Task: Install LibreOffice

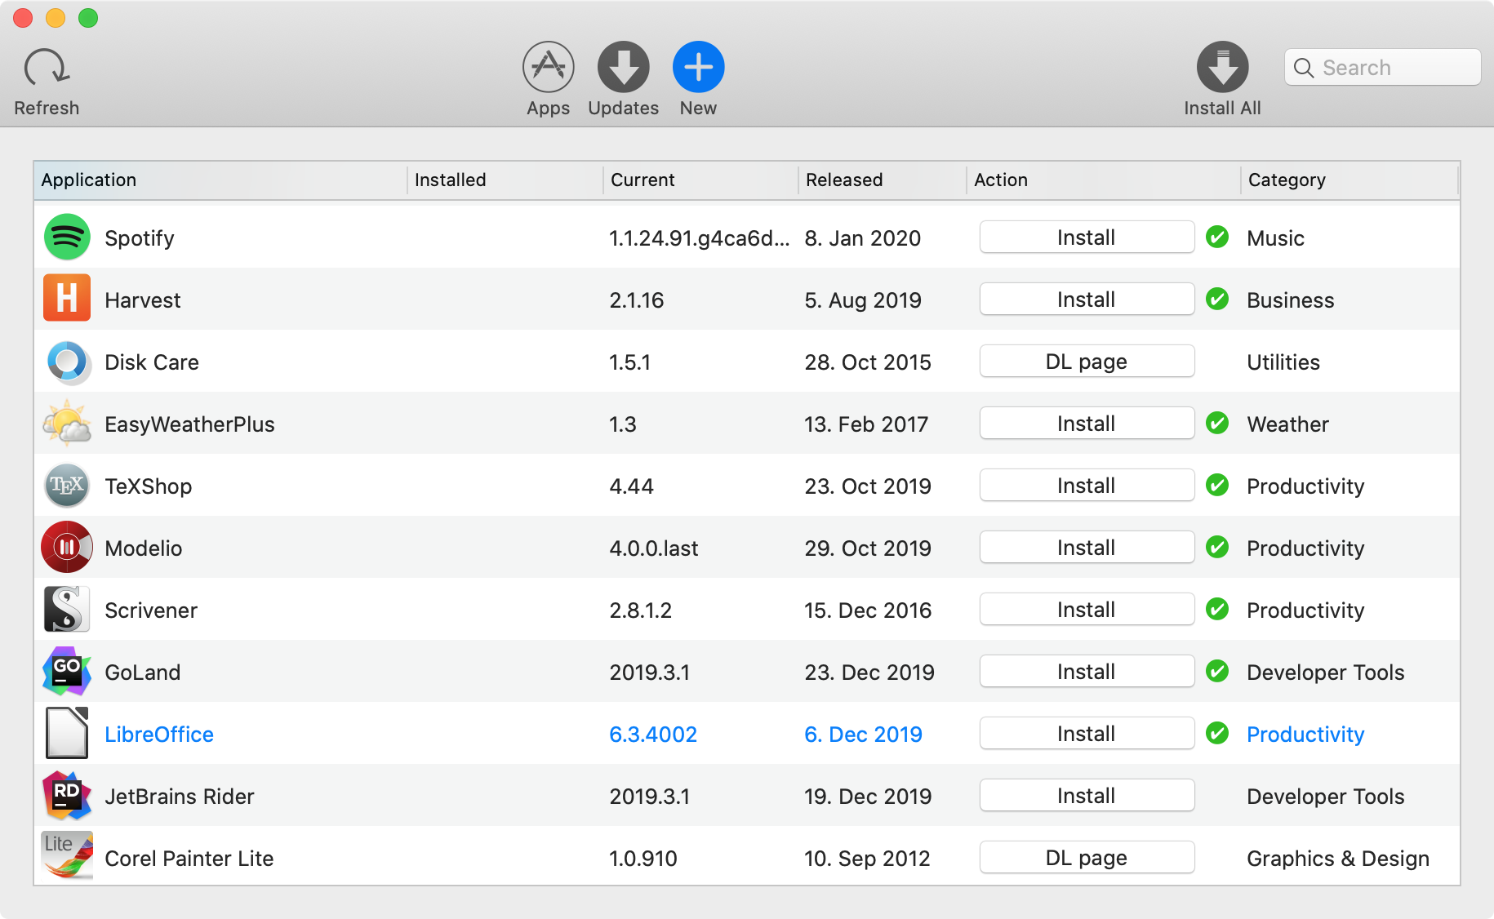Action: (x=1087, y=734)
